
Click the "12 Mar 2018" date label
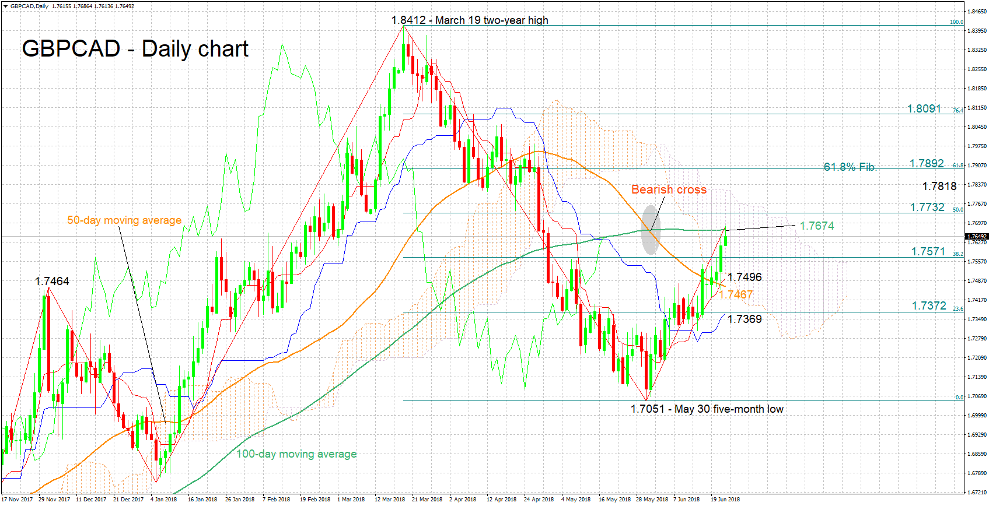(x=390, y=500)
